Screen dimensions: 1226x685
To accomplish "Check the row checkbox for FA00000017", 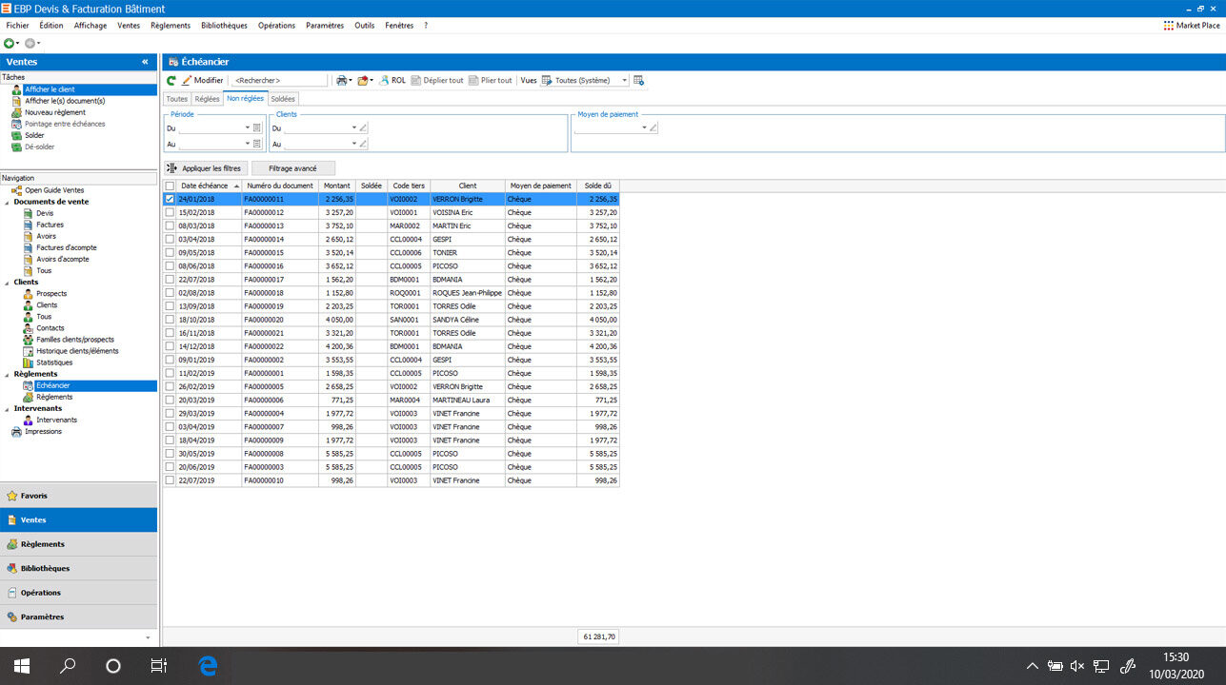I will tap(170, 280).
